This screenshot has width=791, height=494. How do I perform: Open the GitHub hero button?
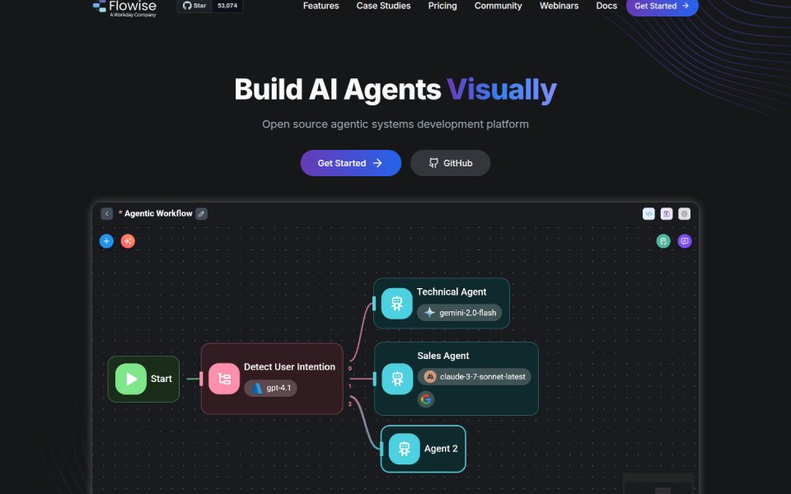tap(450, 163)
